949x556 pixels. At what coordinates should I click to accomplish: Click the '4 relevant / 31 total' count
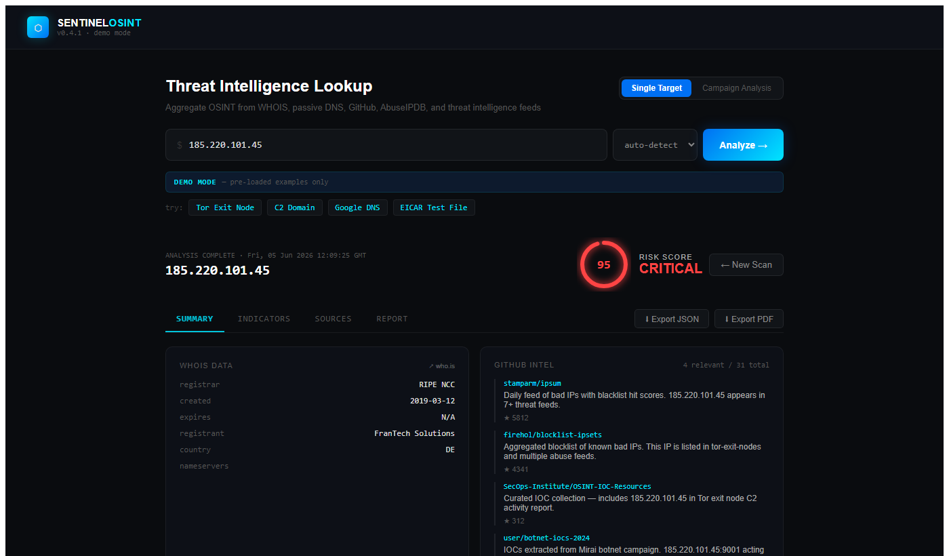tap(726, 365)
